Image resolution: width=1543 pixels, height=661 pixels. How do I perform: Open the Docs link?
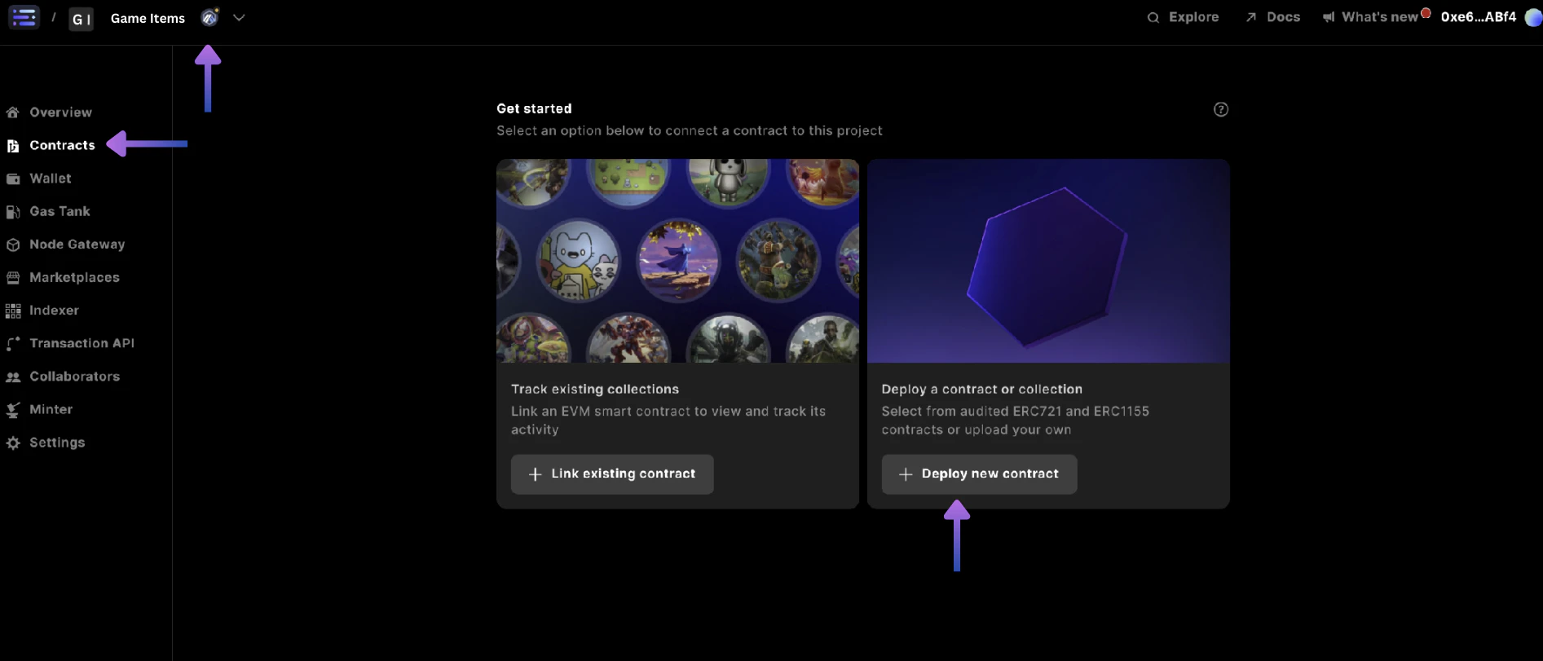coord(1283,17)
